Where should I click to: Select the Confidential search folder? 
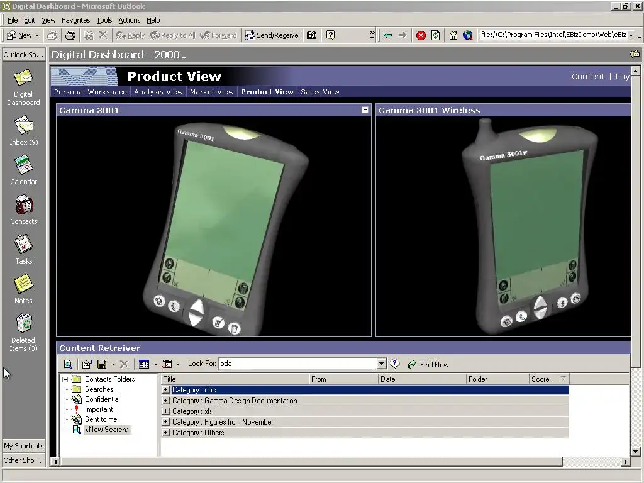[x=103, y=399]
